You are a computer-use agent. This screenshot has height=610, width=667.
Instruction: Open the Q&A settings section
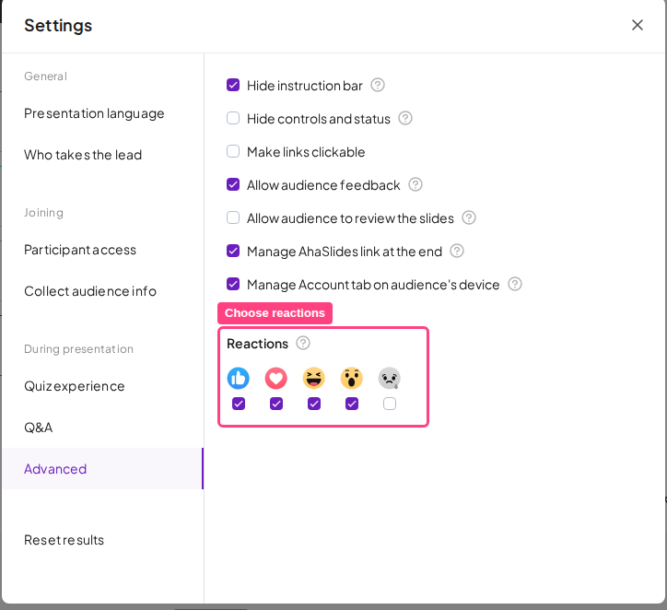coord(39,428)
